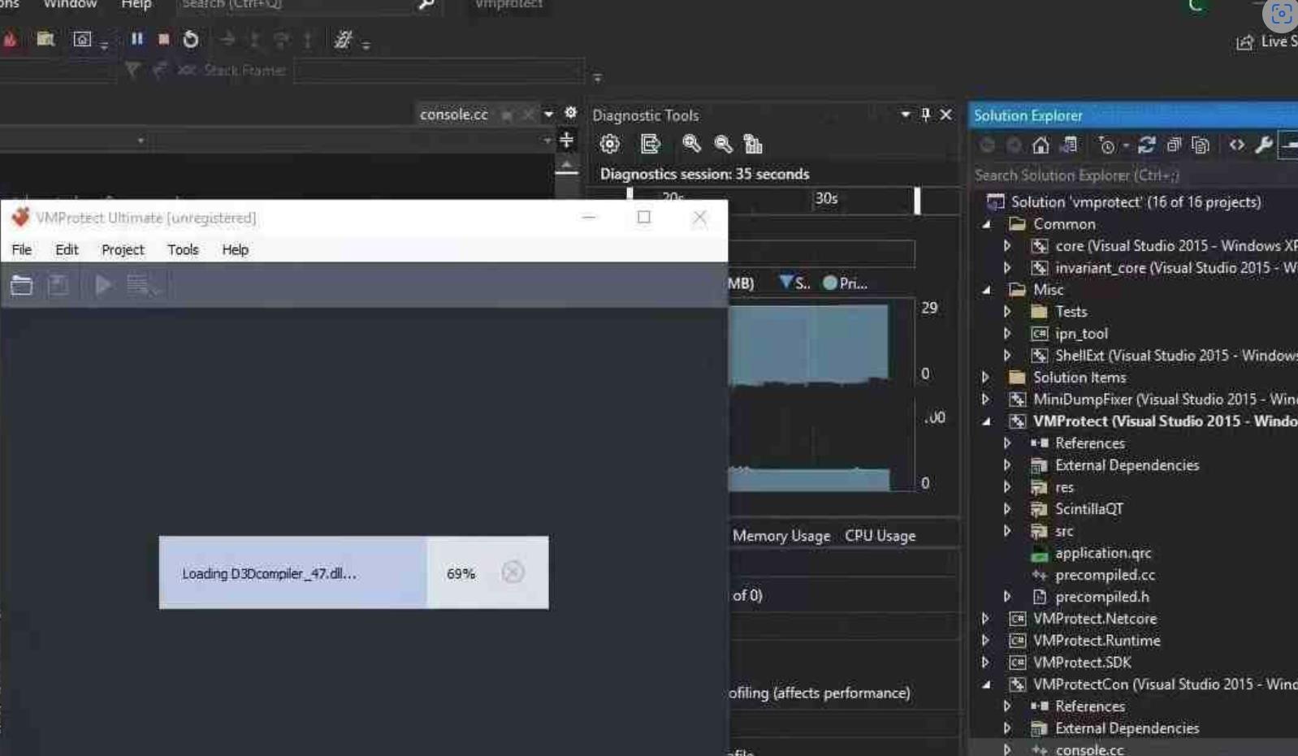Stop debugging with the red square
This screenshot has width=1298, height=756.
164,38
